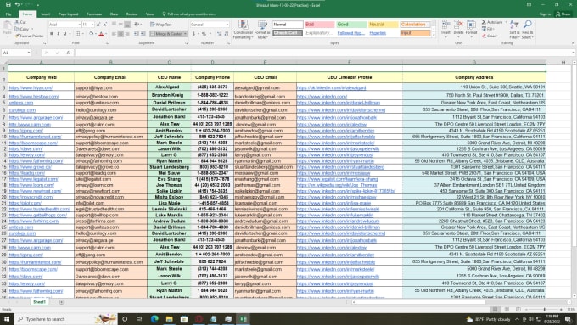
Task: Undo the last action
Action: 17,5
